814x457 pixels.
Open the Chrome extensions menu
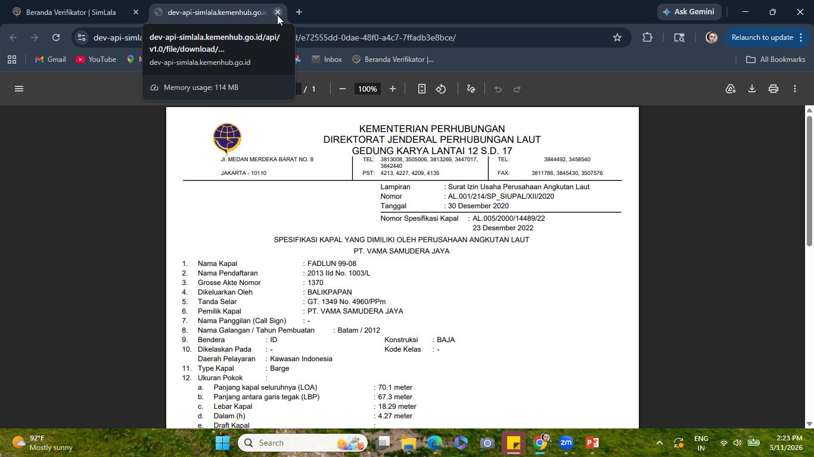648,37
